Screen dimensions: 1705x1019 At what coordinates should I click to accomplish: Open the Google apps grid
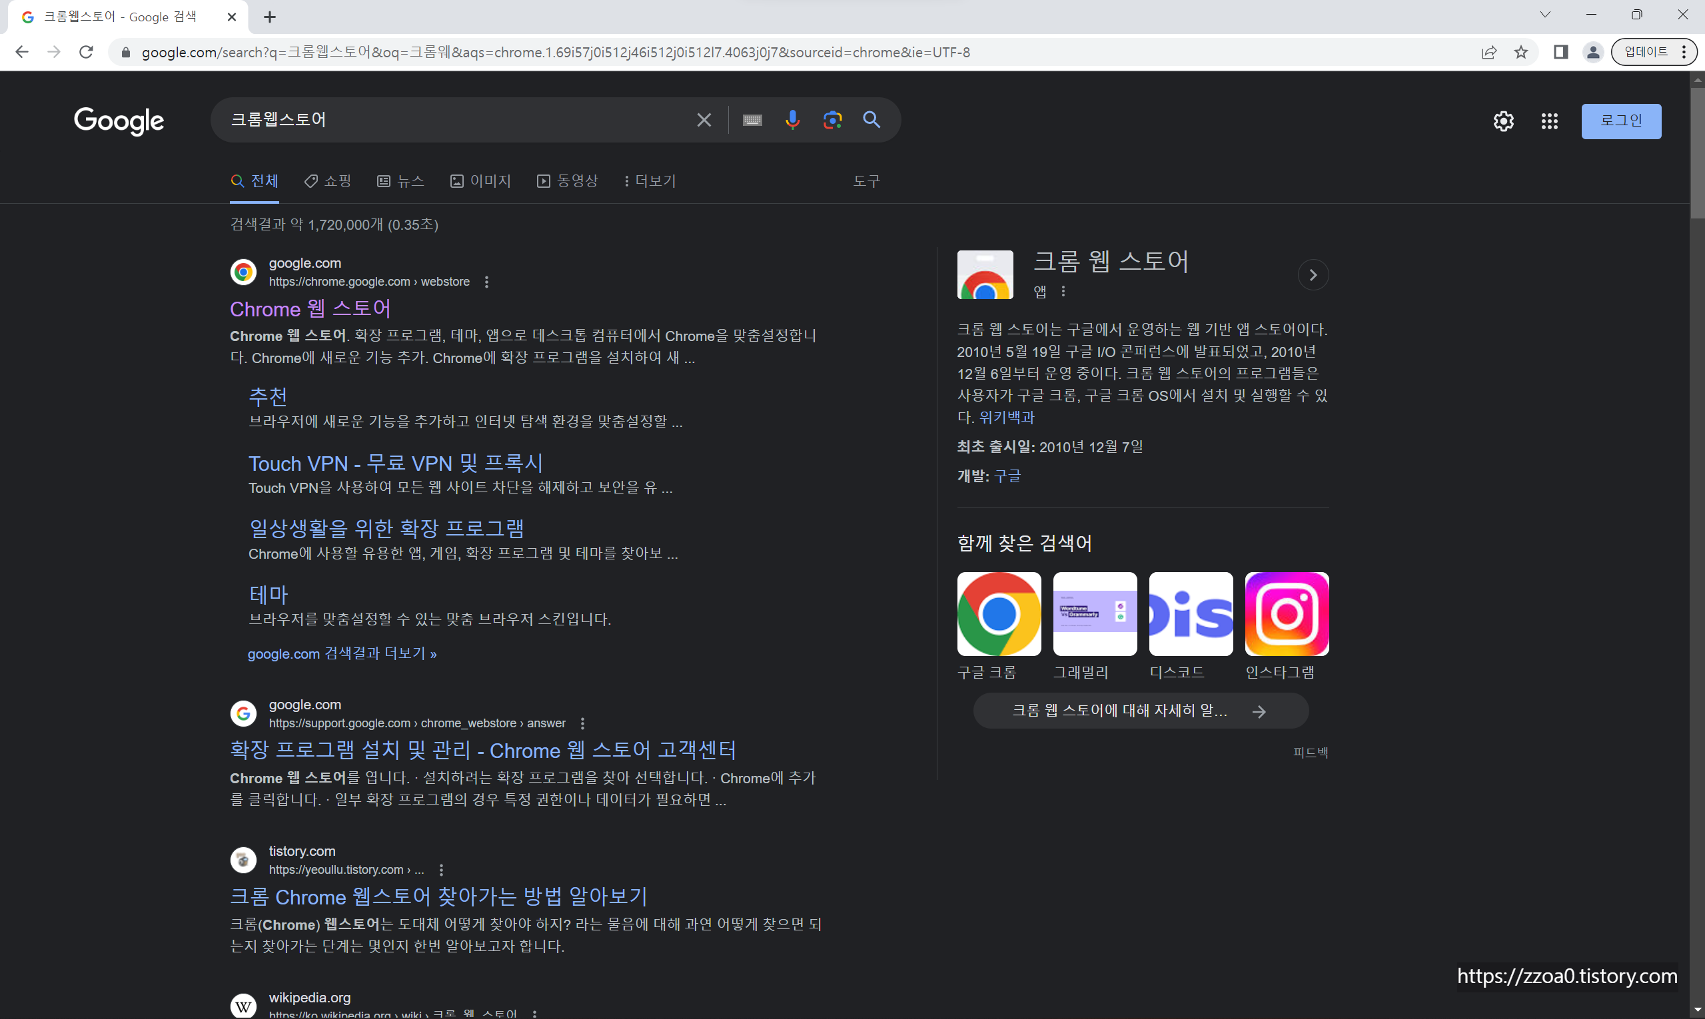coord(1550,121)
